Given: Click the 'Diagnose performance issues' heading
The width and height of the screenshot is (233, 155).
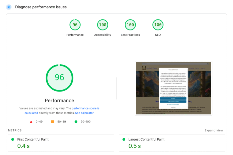Looking at the screenshot, I should pyautogui.click(x=41, y=7).
